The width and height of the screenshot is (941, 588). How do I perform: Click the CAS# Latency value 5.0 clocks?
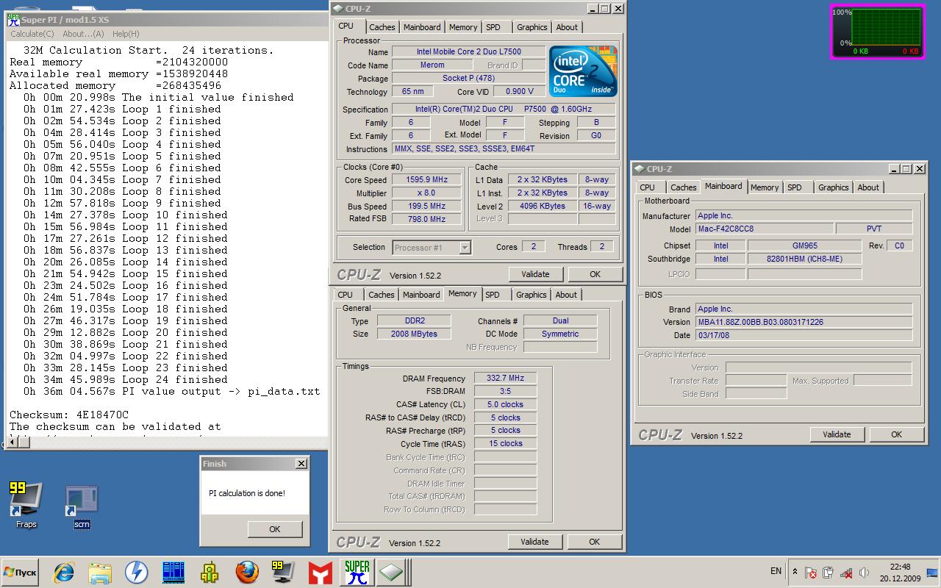[505, 404]
